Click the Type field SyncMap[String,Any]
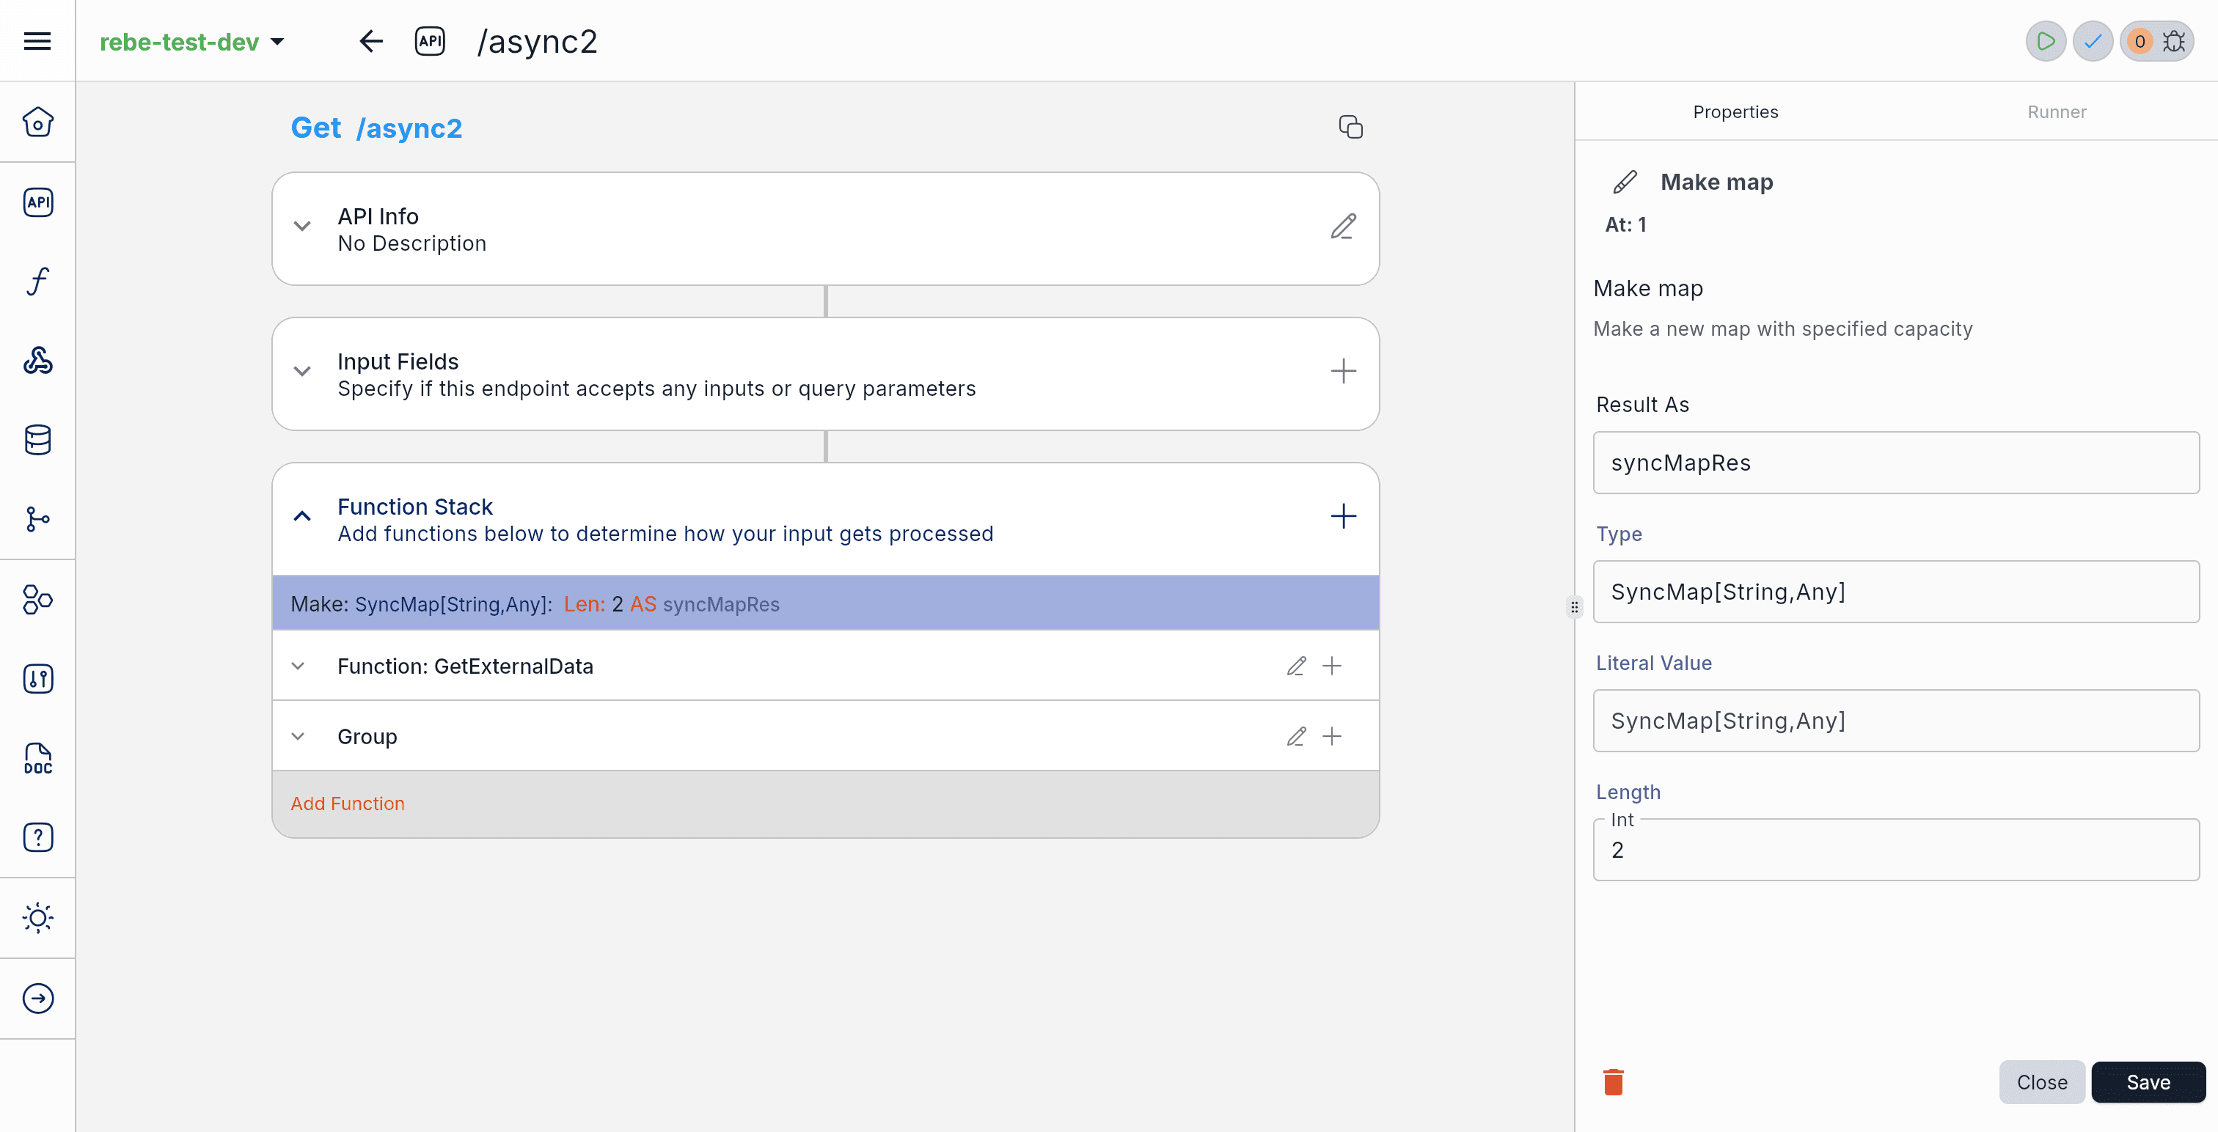The width and height of the screenshot is (2218, 1132). click(1895, 592)
